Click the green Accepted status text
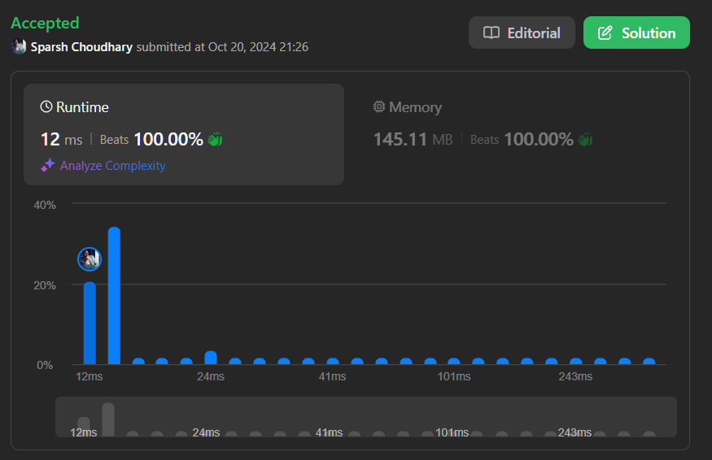Viewport: 712px width, 460px height. point(45,23)
